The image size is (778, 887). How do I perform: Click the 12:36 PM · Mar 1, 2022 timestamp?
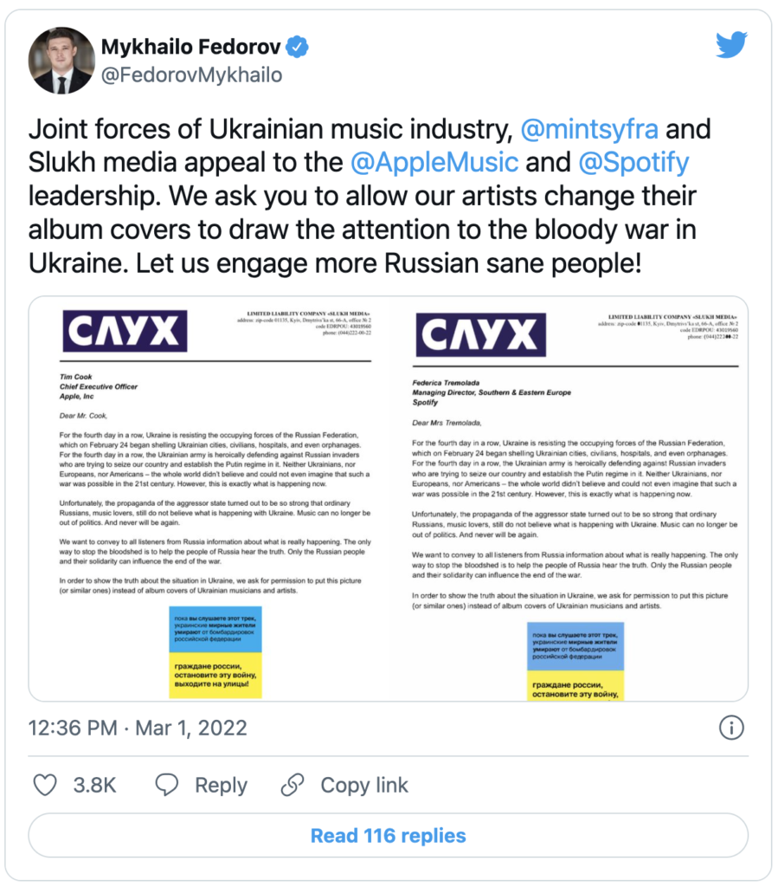(x=138, y=727)
